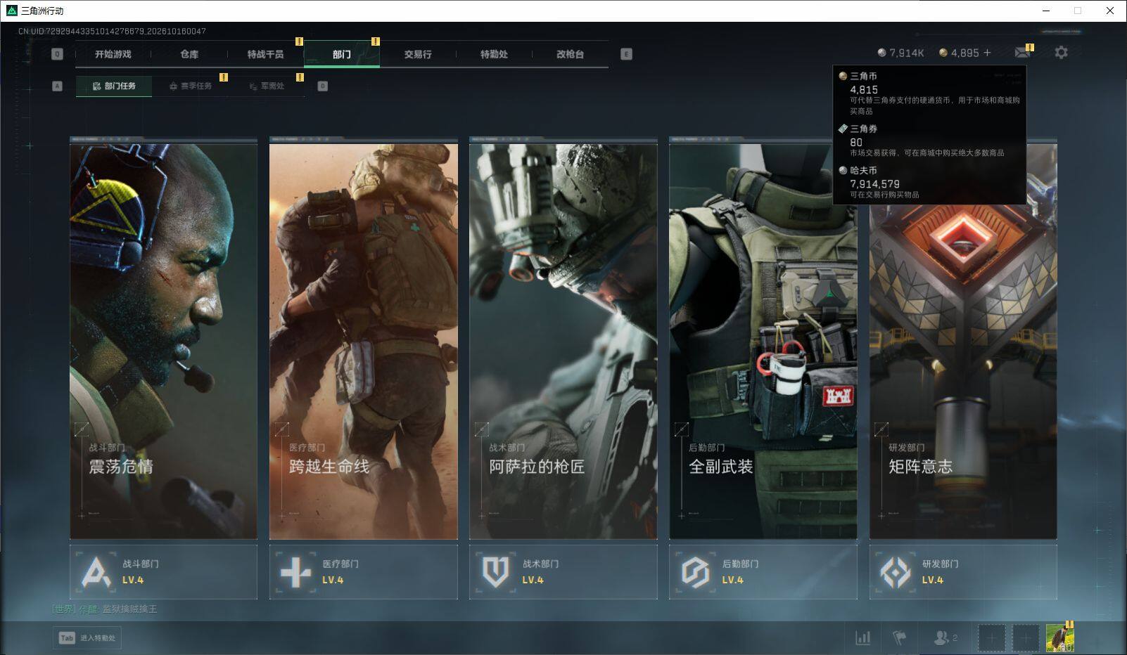1127x655 pixels.
Task: Open the 军需处 sub-tab
Action: pos(267,86)
